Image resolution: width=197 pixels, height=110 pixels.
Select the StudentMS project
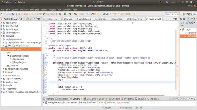pyautogui.click(x=11, y=89)
